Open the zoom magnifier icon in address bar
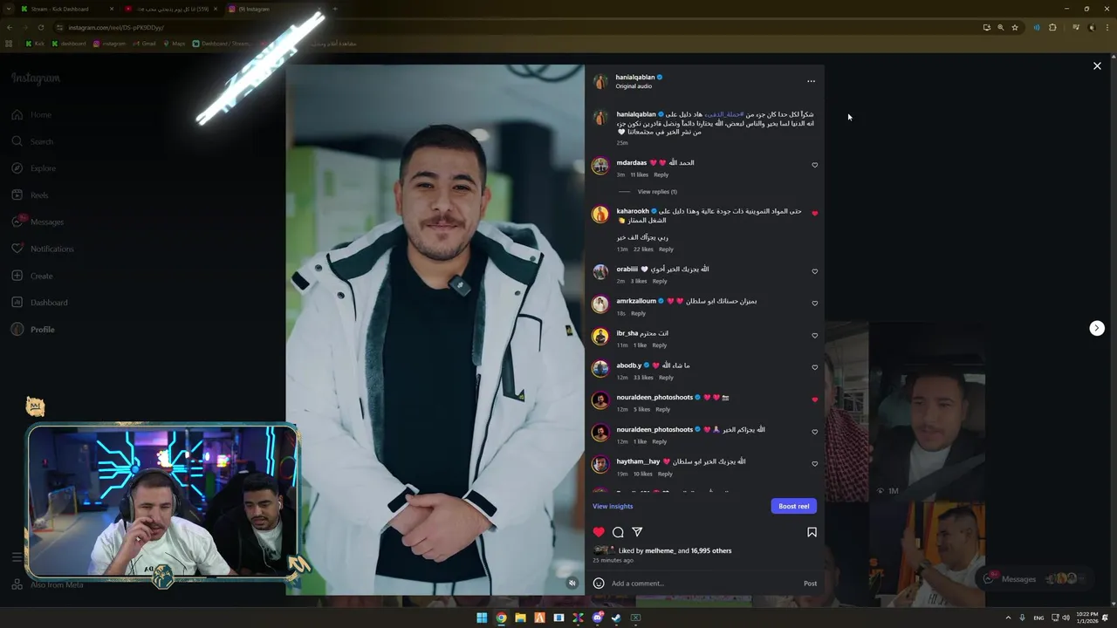The width and height of the screenshot is (1117, 628). (x=1001, y=27)
